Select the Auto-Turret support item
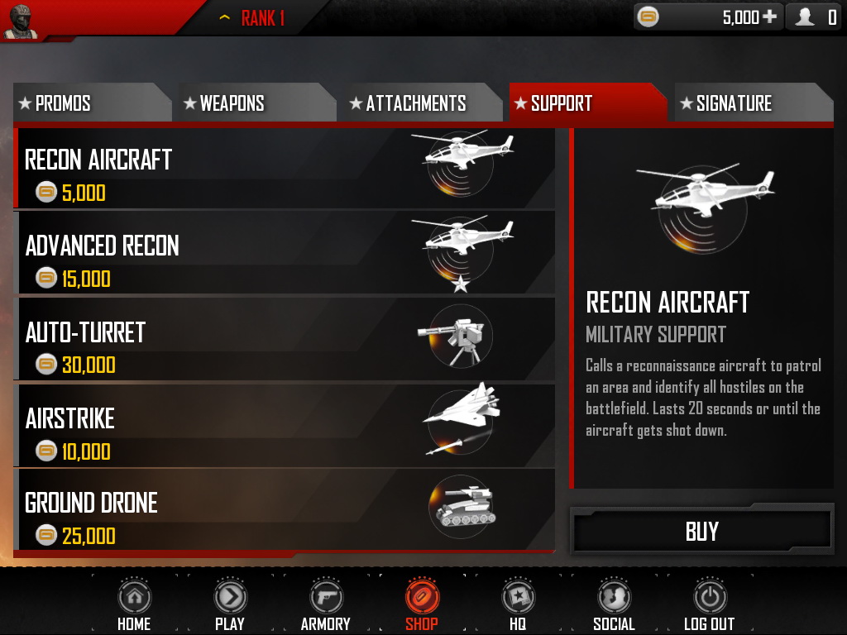The height and width of the screenshot is (635, 847). [285, 340]
